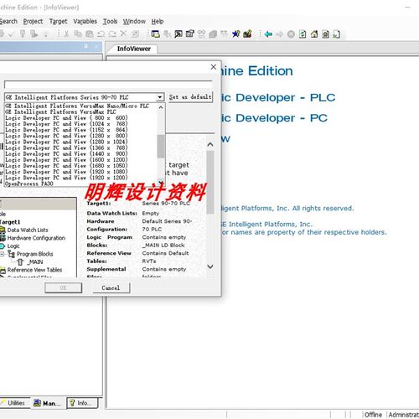Open the Project menu
Viewport: 419px width, 419px height.
coord(33,21)
